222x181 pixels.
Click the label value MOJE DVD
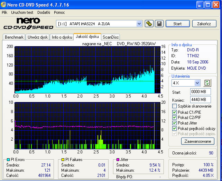196,68
